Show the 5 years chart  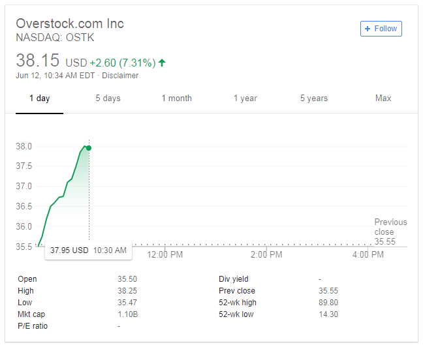click(314, 98)
